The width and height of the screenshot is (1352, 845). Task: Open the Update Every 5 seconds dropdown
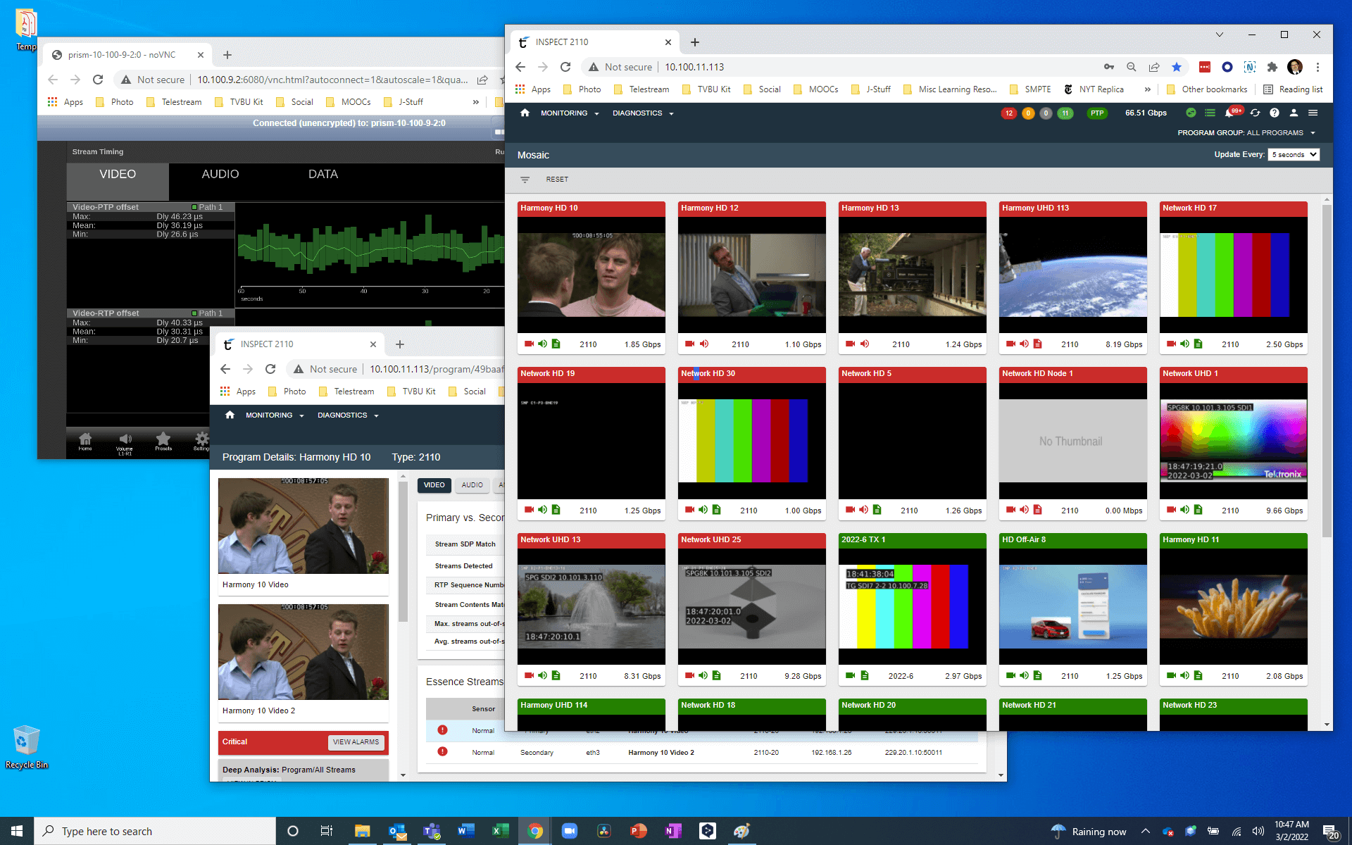tap(1294, 154)
